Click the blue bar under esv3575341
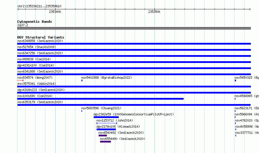This screenshot has height=153, width=259. [134, 87]
